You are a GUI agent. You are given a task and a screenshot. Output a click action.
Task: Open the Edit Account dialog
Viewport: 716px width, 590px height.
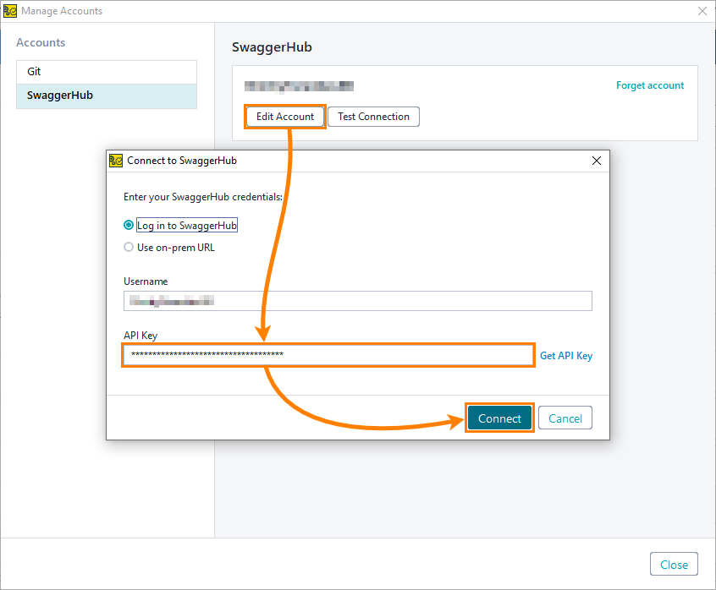(x=284, y=116)
